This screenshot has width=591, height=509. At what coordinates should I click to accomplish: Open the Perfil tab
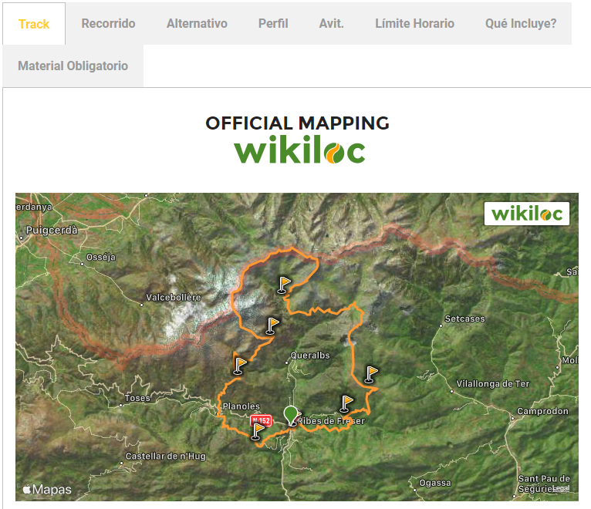tap(273, 24)
